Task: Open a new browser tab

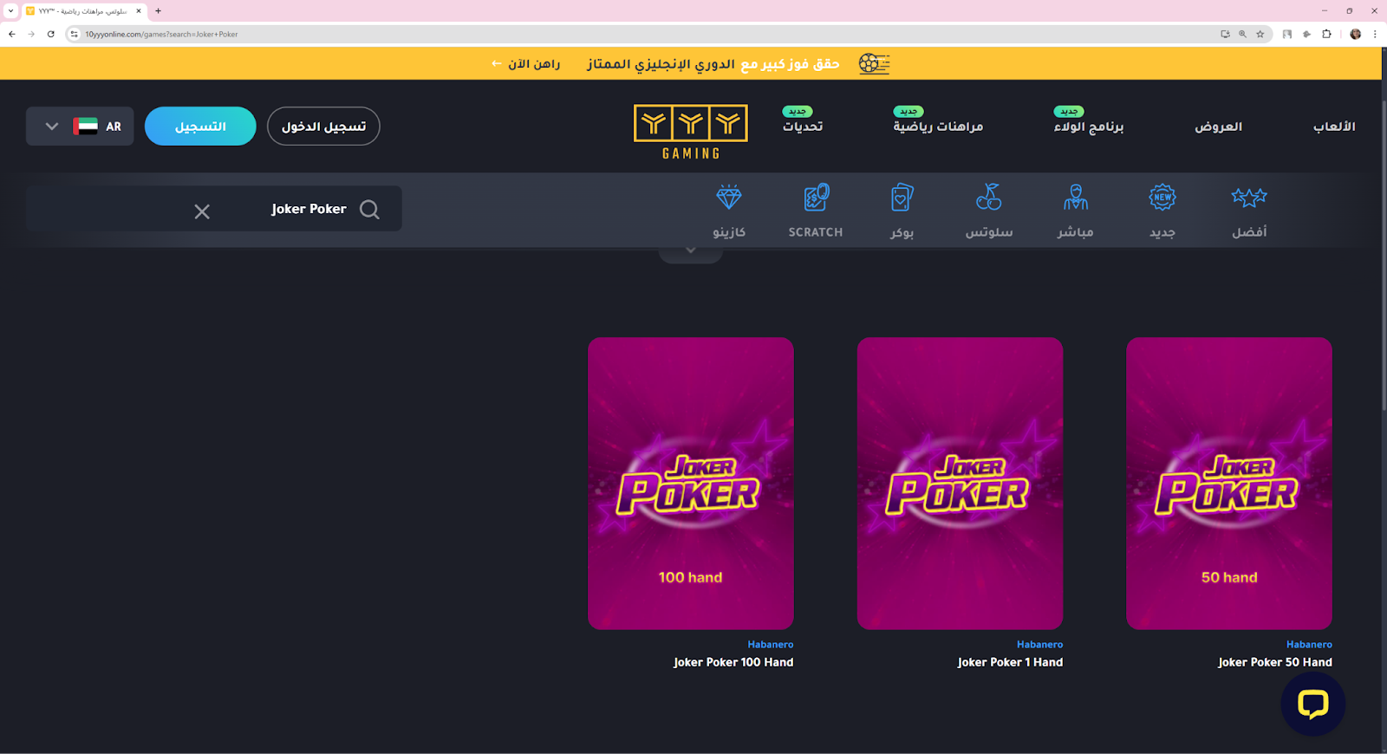Action: pyautogui.click(x=158, y=11)
